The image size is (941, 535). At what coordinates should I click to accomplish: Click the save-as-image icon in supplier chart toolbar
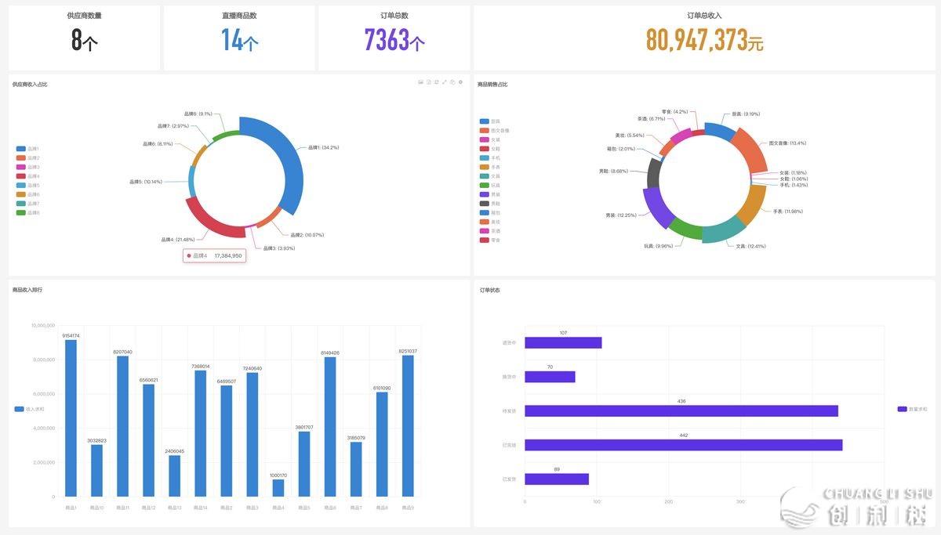[420, 82]
